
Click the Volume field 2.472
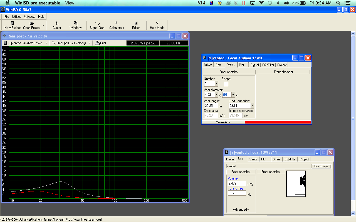coord(237,183)
